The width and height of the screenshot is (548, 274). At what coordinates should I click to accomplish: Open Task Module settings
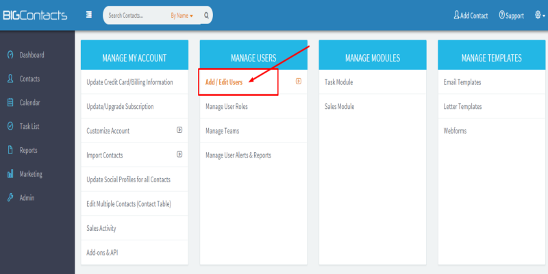[x=338, y=82]
